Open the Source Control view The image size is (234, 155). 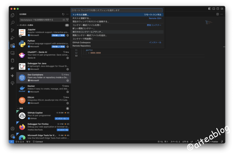point(13,30)
